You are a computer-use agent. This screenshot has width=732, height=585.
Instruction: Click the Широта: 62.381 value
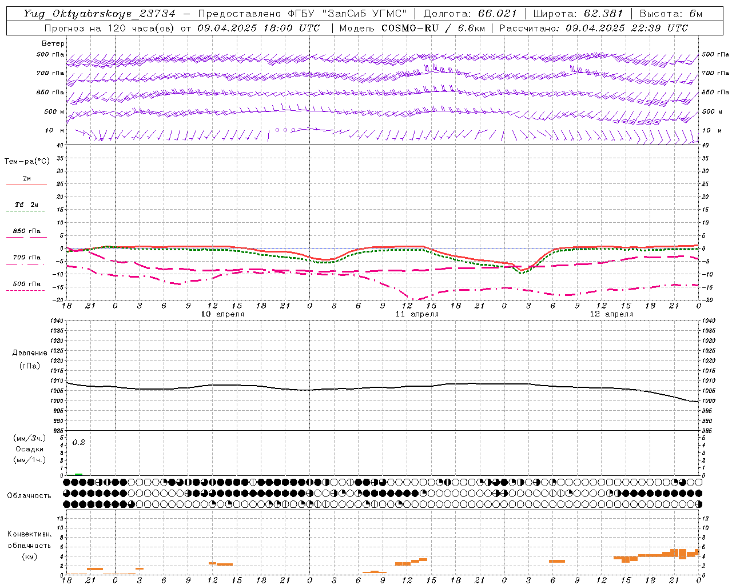click(x=578, y=14)
